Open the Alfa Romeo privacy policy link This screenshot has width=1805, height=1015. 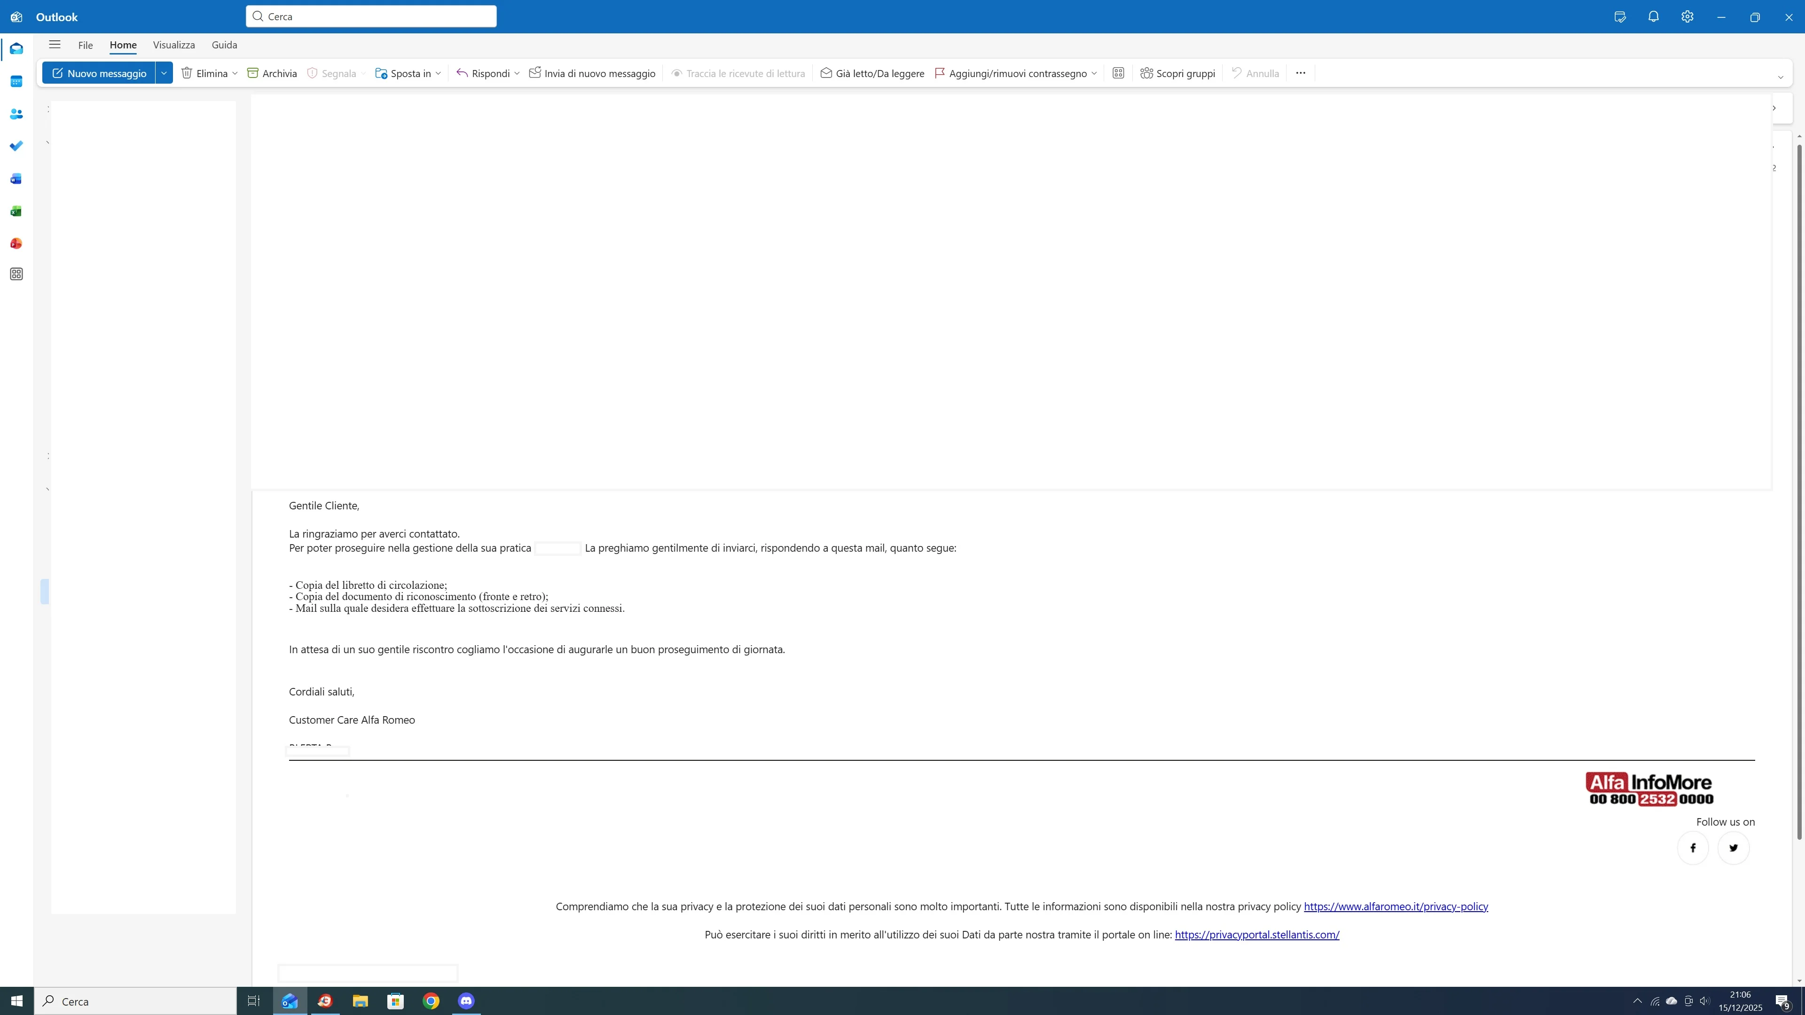click(x=1395, y=906)
